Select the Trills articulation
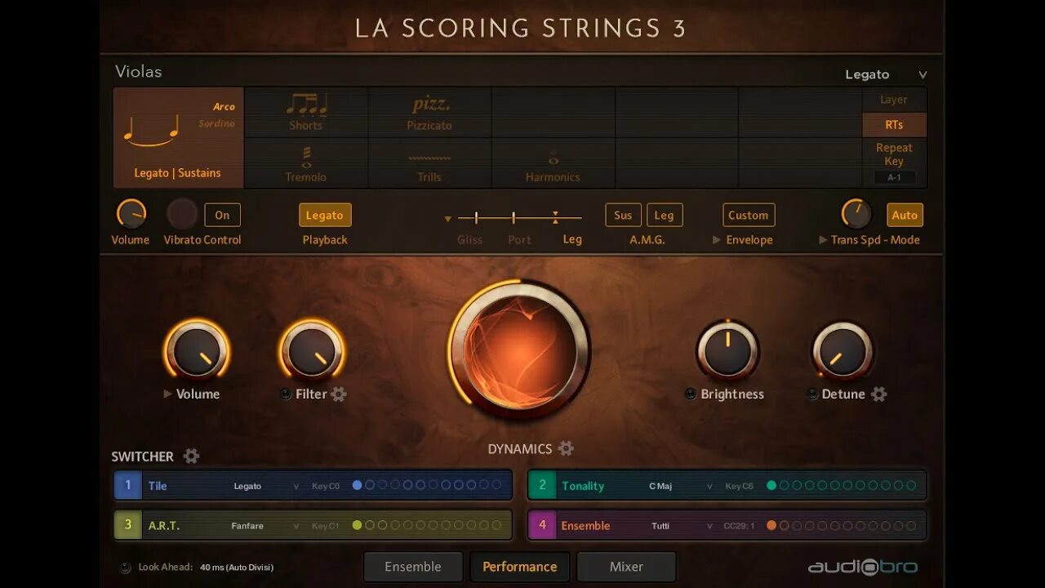Screen dimensions: 1045x588 [429, 163]
